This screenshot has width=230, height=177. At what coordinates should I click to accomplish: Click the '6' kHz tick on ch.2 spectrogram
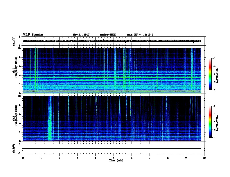[20, 114]
